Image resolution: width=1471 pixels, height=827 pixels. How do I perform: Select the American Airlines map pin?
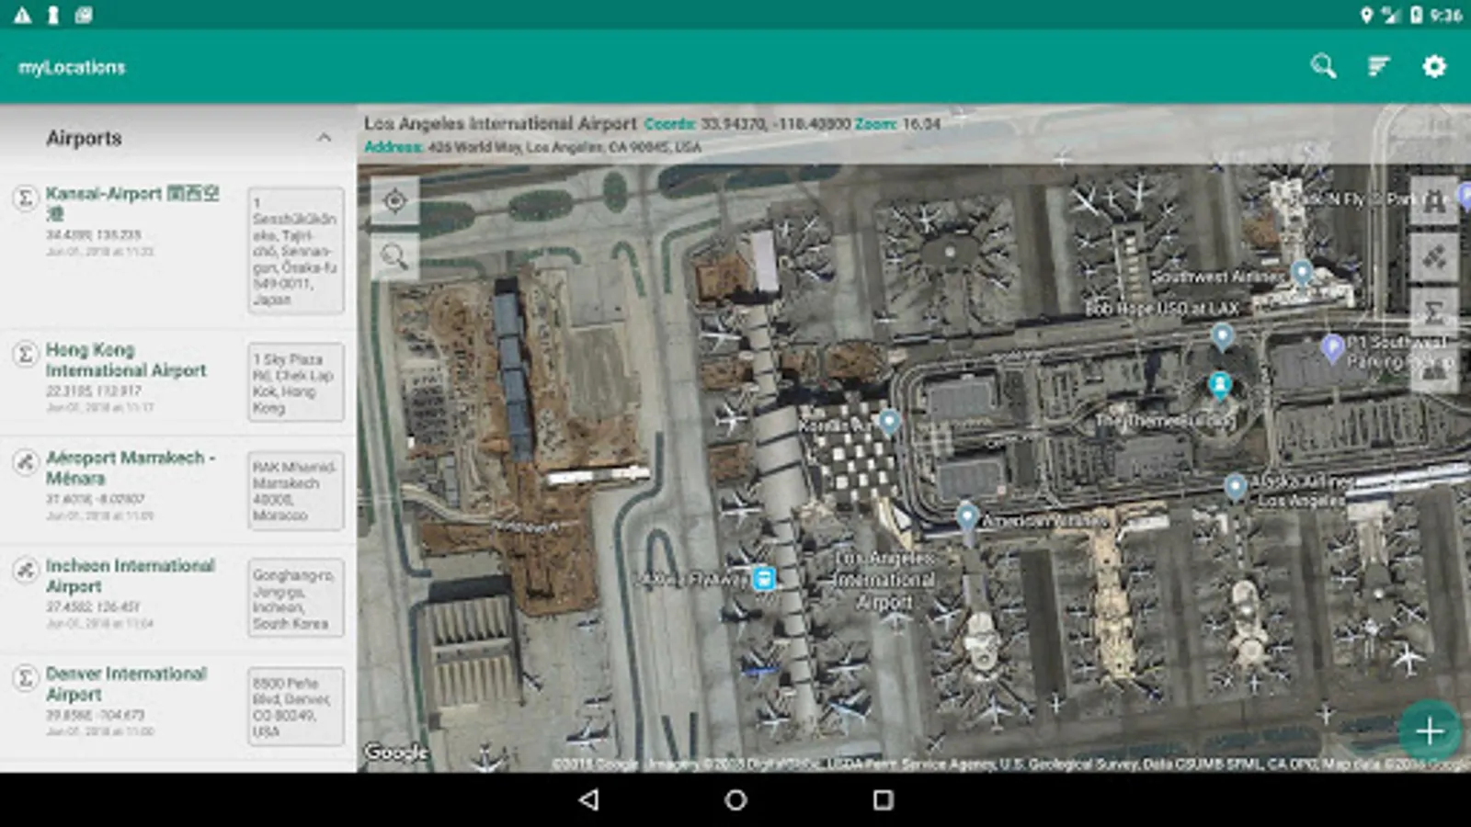coord(966,516)
